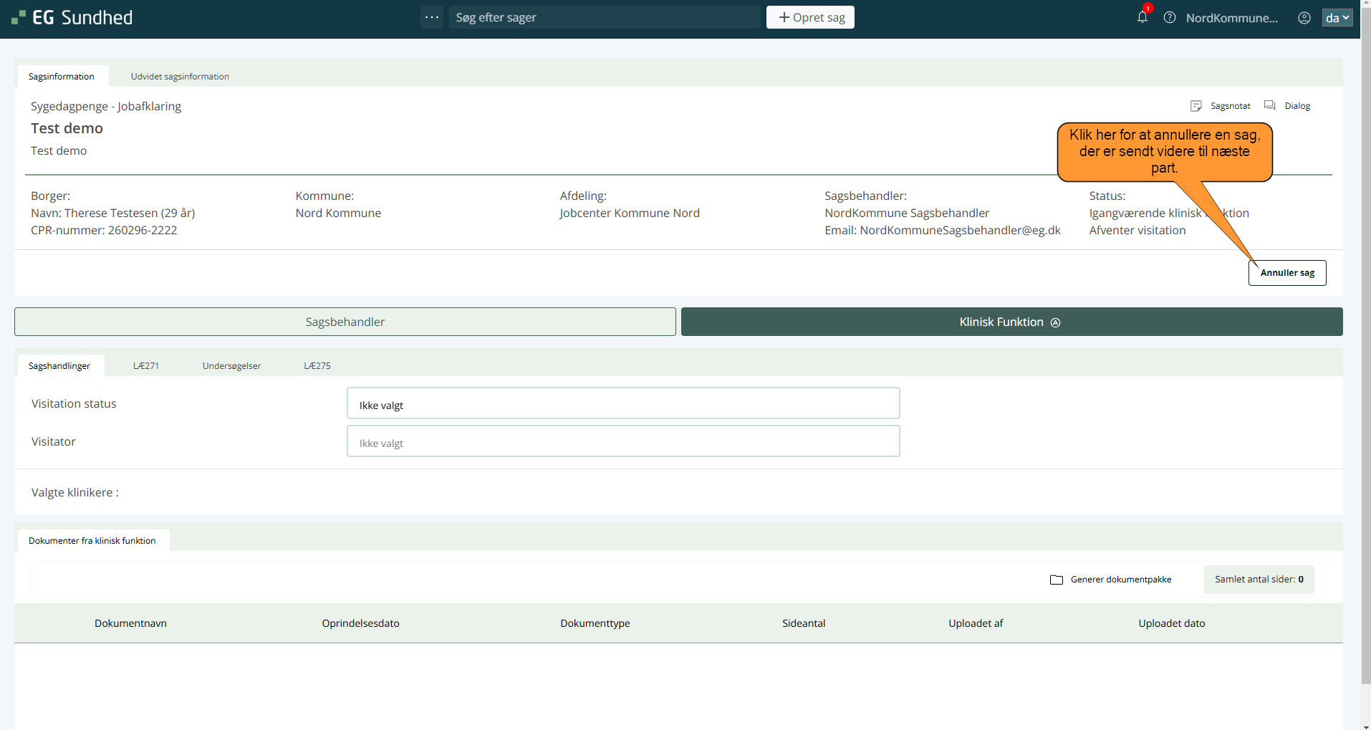The height and width of the screenshot is (730, 1371).
Task: Open the Visitation status dropdown
Action: (622, 404)
